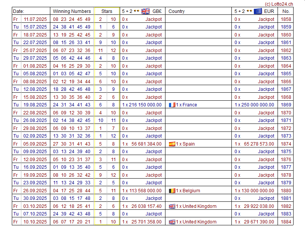Click the No. column header
This screenshot has width=305, height=228.
(286, 11)
